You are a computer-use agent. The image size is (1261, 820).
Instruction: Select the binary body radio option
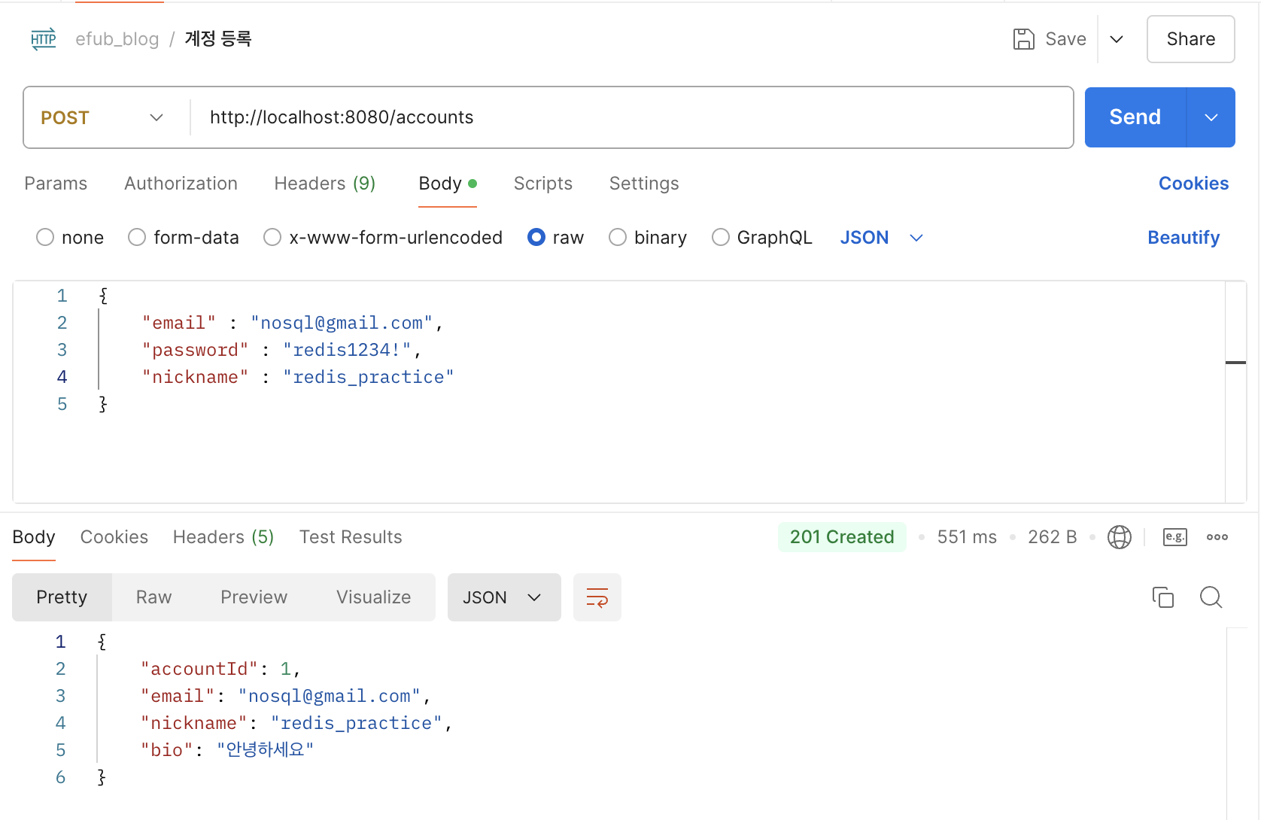618,238
